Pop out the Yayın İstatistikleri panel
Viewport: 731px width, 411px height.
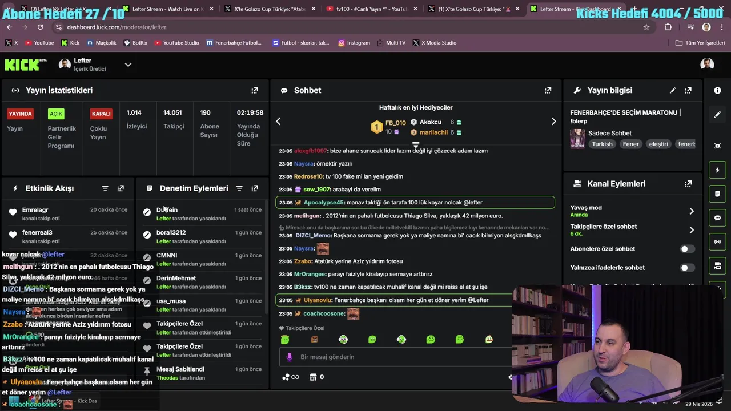[x=255, y=90]
